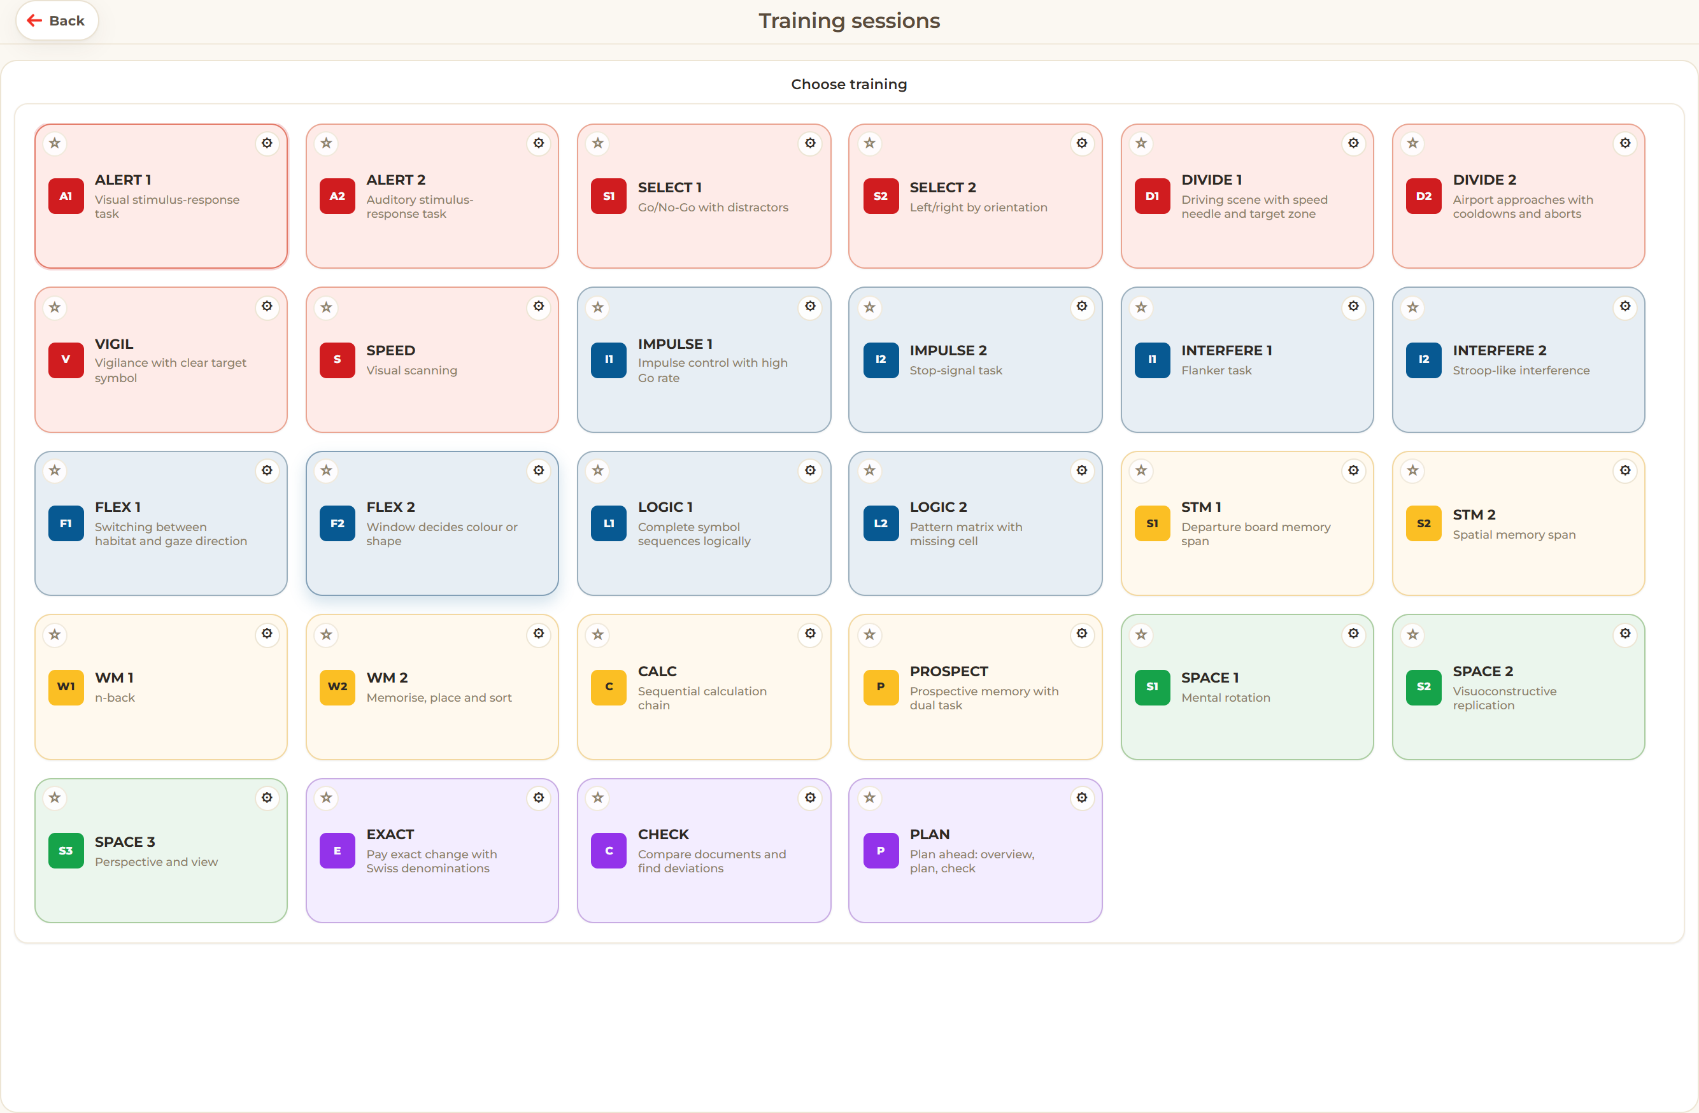The height and width of the screenshot is (1113, 1699).
Task: Favorite ALERT 1 with its star
Action: (55, 143)
